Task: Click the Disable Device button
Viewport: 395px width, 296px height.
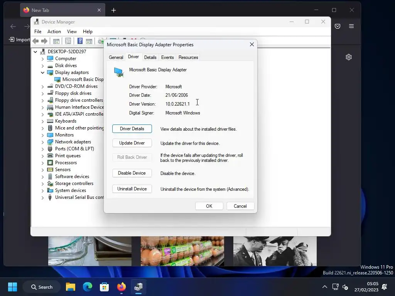Action: coord(132,173)
